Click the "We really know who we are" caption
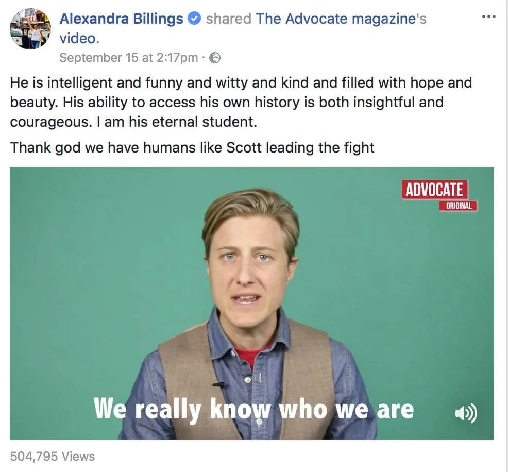Viewport: 508px width, 472px height. point(253,410)
